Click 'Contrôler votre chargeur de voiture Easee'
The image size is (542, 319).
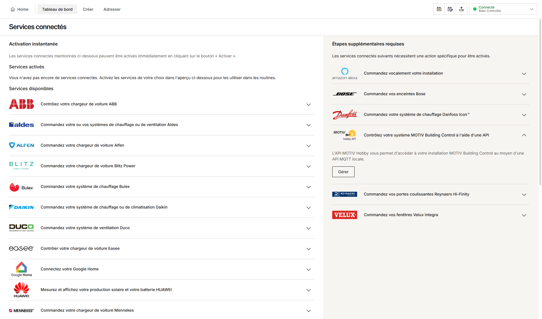coord(80,248)
